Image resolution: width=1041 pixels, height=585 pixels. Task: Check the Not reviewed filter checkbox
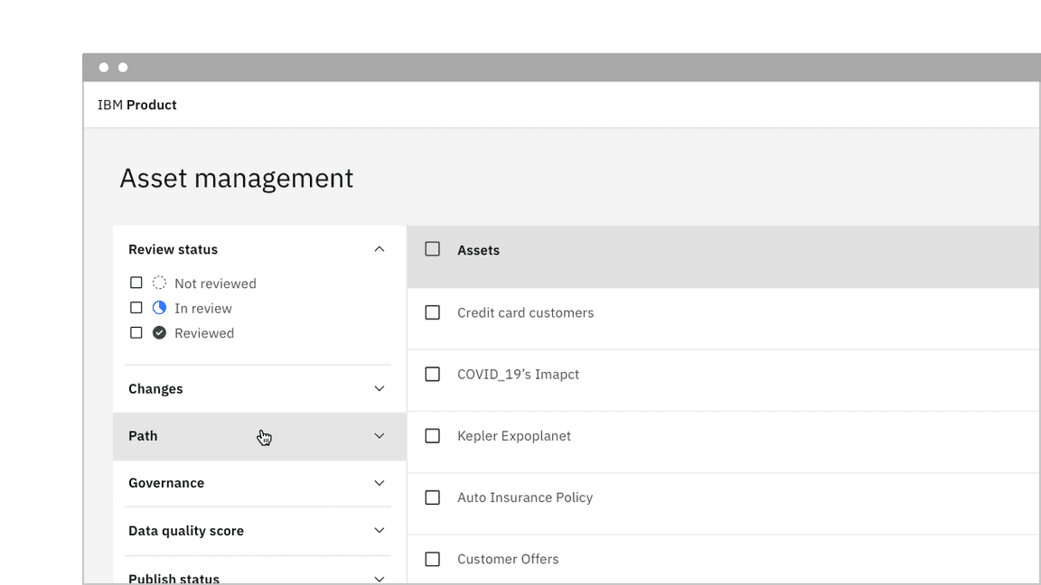click(x=136, y=283)
